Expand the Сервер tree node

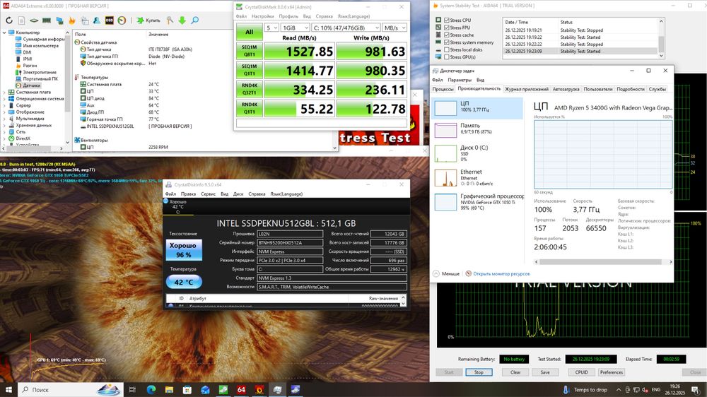pos(4,105)
